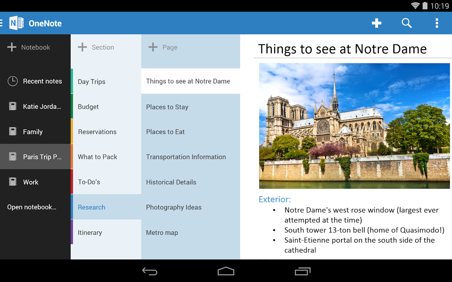Click Open notebook in the sidebar

[31, 207]
